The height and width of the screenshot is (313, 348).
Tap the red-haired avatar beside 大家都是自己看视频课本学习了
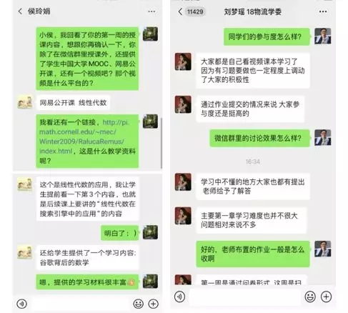[183, 61]
